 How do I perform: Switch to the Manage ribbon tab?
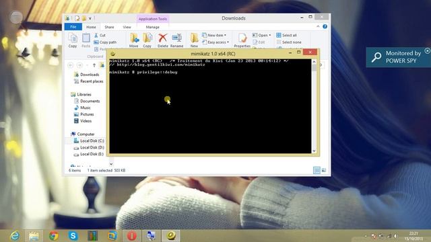pos(153,27)
